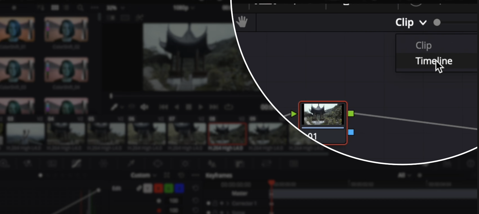Open the Power Window palette

pyautogui.click(x=158, y=164)
